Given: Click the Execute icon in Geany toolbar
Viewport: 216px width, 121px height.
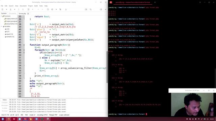Looking at the screenshot, I should (x=60, y=9).
